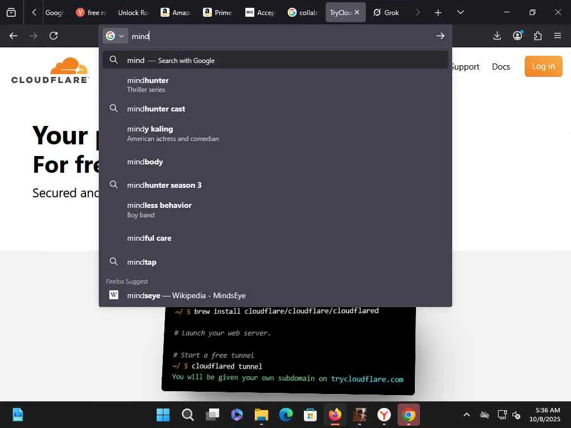The height and width of the screenshot is (428, 571).
Task: Open the trycloudflare.com link in terminal image
Action: coord(367,379)
